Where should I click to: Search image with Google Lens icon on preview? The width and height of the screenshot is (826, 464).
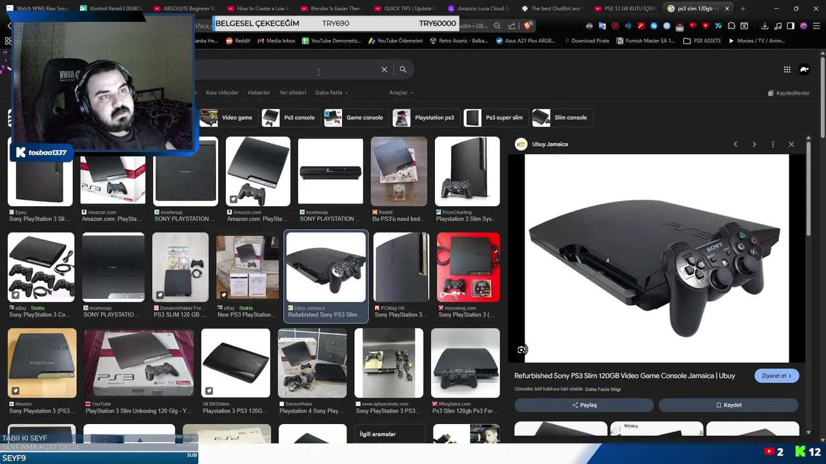click(521, 350)
